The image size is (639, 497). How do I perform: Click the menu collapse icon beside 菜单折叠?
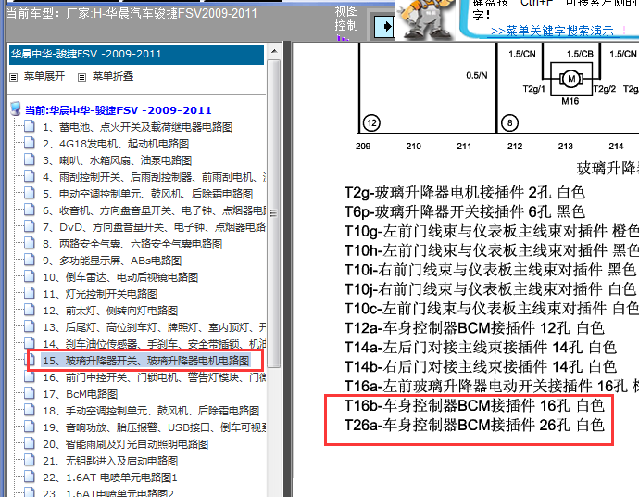click(x=81, y=77)
